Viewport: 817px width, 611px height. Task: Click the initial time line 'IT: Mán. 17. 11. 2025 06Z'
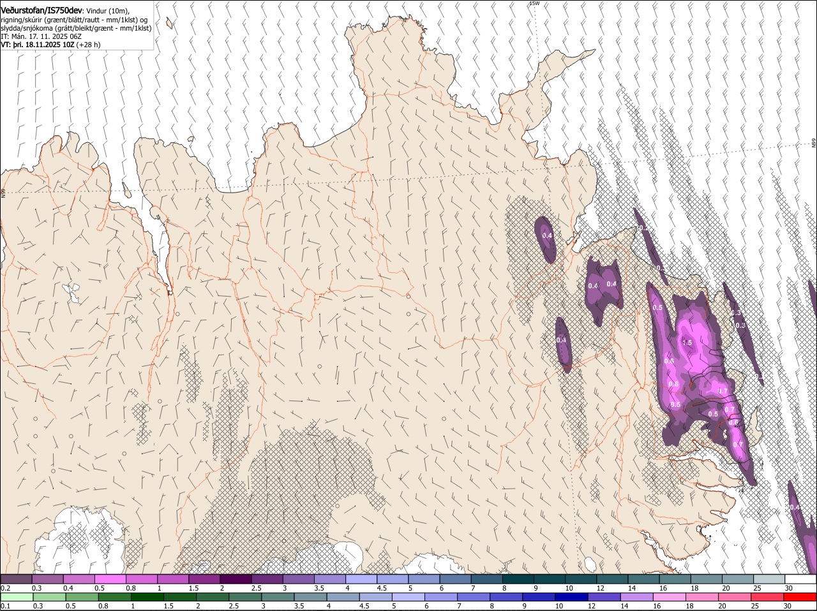pos(41,36)
